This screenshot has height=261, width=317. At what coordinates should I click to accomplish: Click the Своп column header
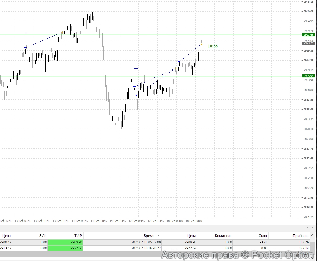tap(262, 235)
